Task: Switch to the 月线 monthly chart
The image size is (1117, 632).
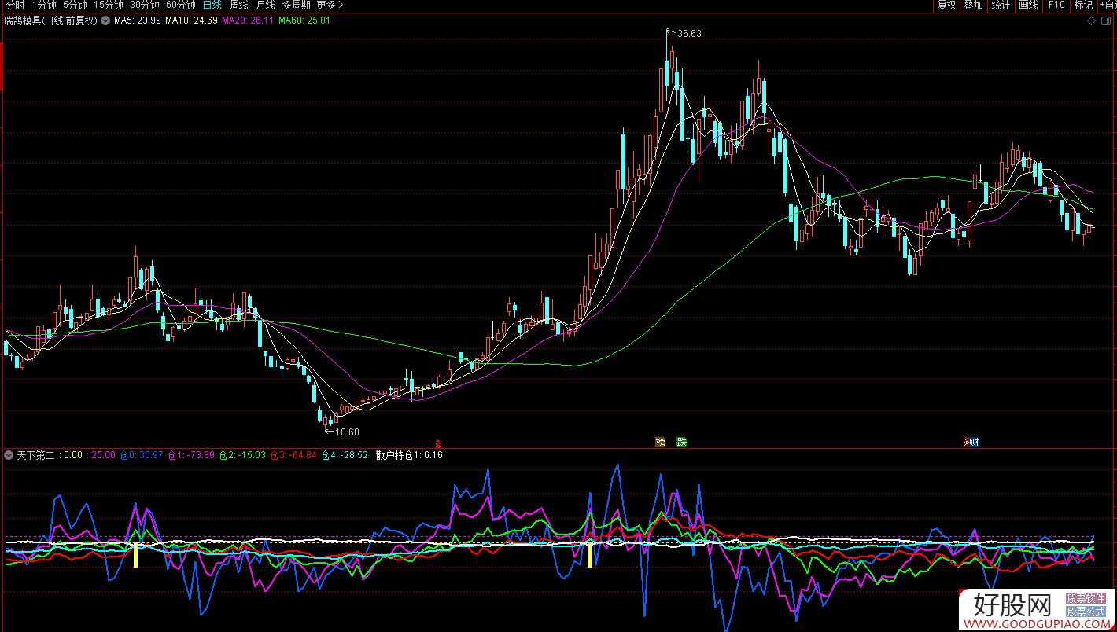Action: click(x=266, y=5)
